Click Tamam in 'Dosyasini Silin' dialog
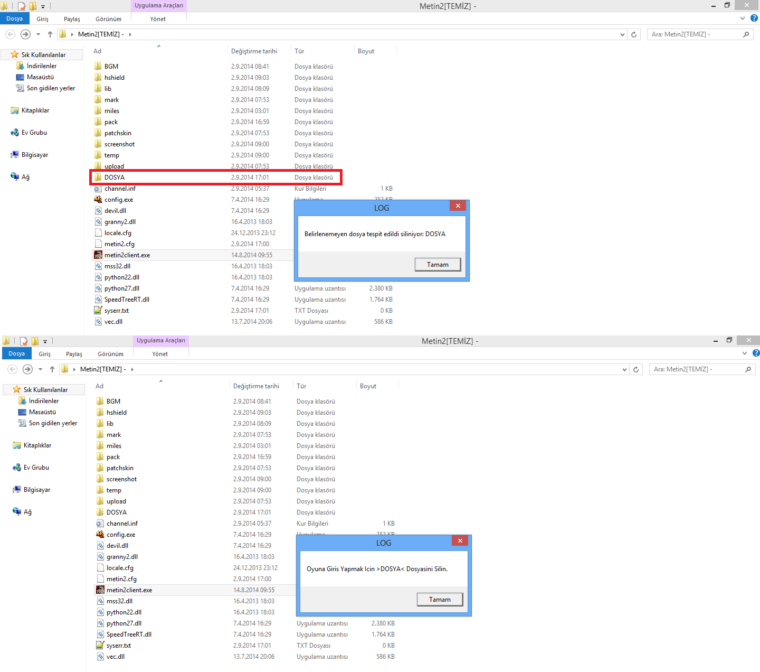 click(440, 599)
